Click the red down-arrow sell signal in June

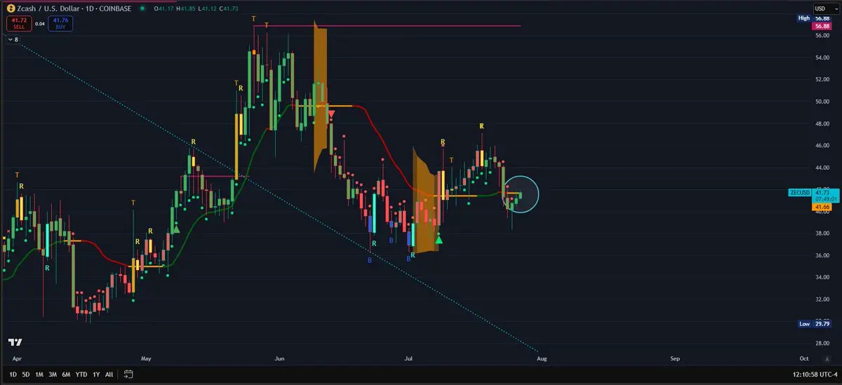click(331, 113)
